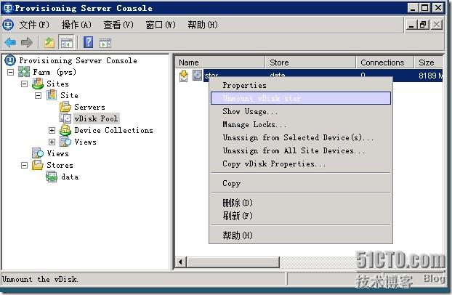The height and width of the screenshot is (295, 452).
Task: Click the vDisk Pool icon
Action: tap(65, 118)
